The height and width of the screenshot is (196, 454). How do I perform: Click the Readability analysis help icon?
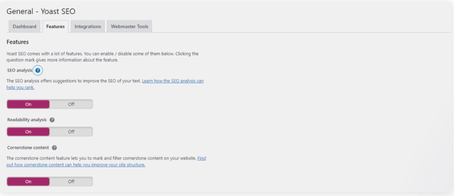click(x=52, y=120)
